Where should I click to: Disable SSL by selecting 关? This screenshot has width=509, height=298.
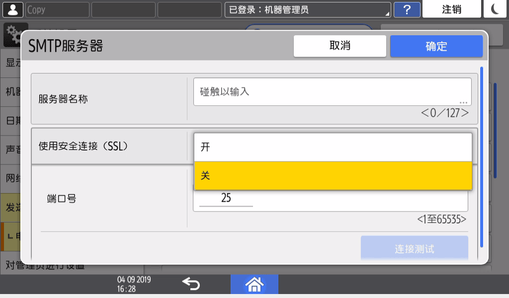tap(333, 176)
